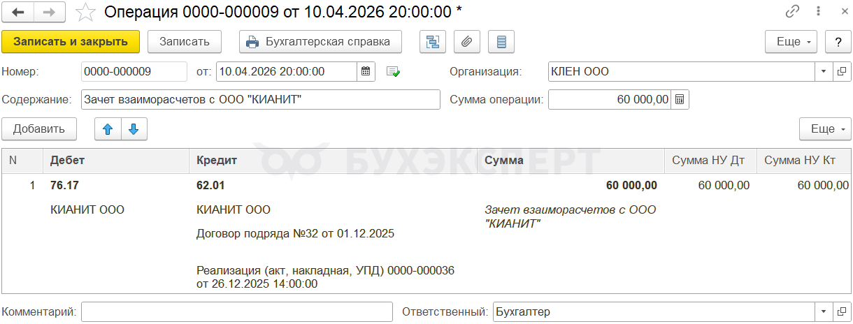Click the Добавить button
Image resolution: width=853 pixels, height=324 pixels.
[x=39, y=128]
